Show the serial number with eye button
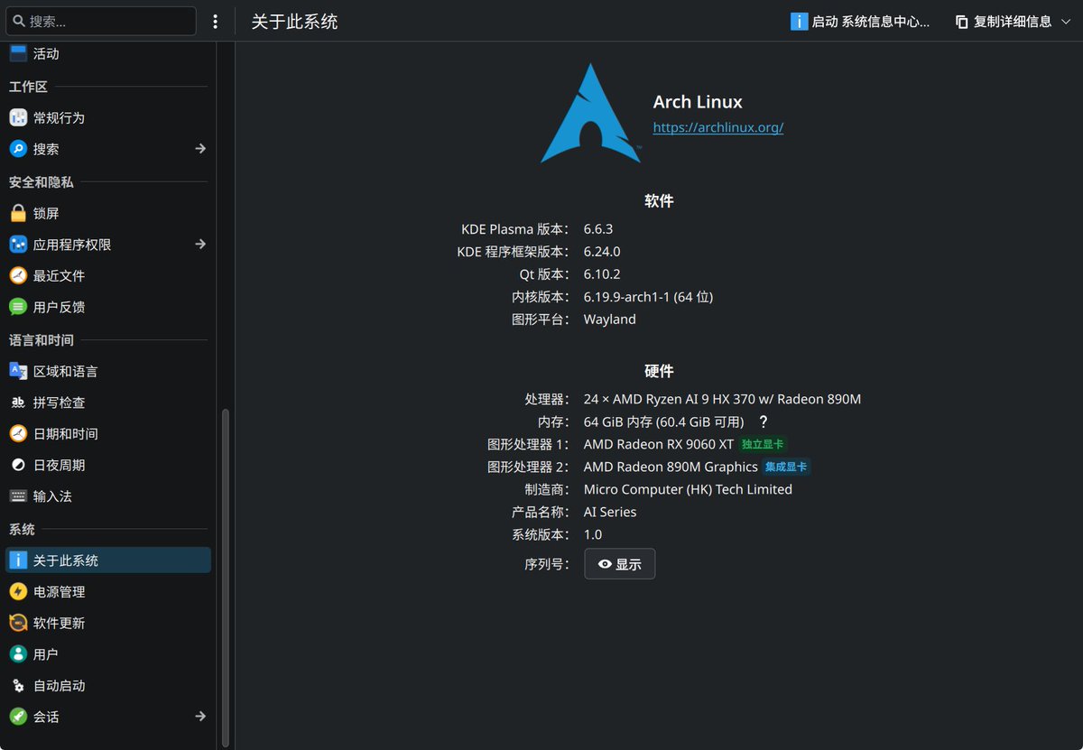 (x=620, y=564)
